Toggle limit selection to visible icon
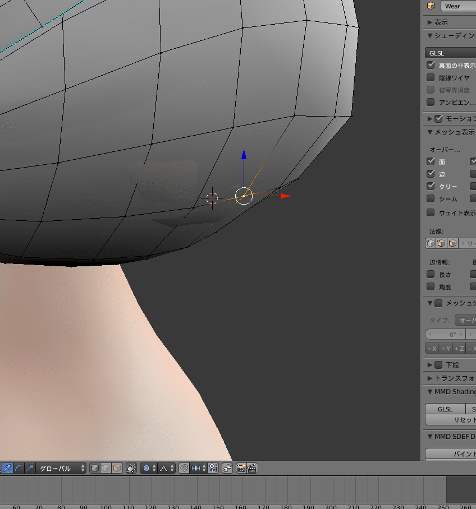 click(131, 468)
